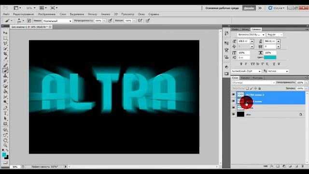Viewport: 309px width, 174px height.
Task: Click the text color swatch in Character panel
Action: [x=270, y=58]
